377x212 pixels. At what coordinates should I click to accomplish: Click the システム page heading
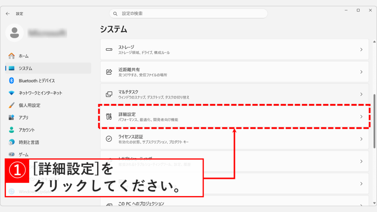[x=113, y=29]
